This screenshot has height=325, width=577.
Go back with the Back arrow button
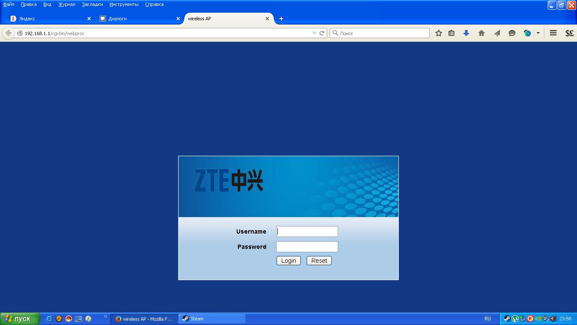8,33
